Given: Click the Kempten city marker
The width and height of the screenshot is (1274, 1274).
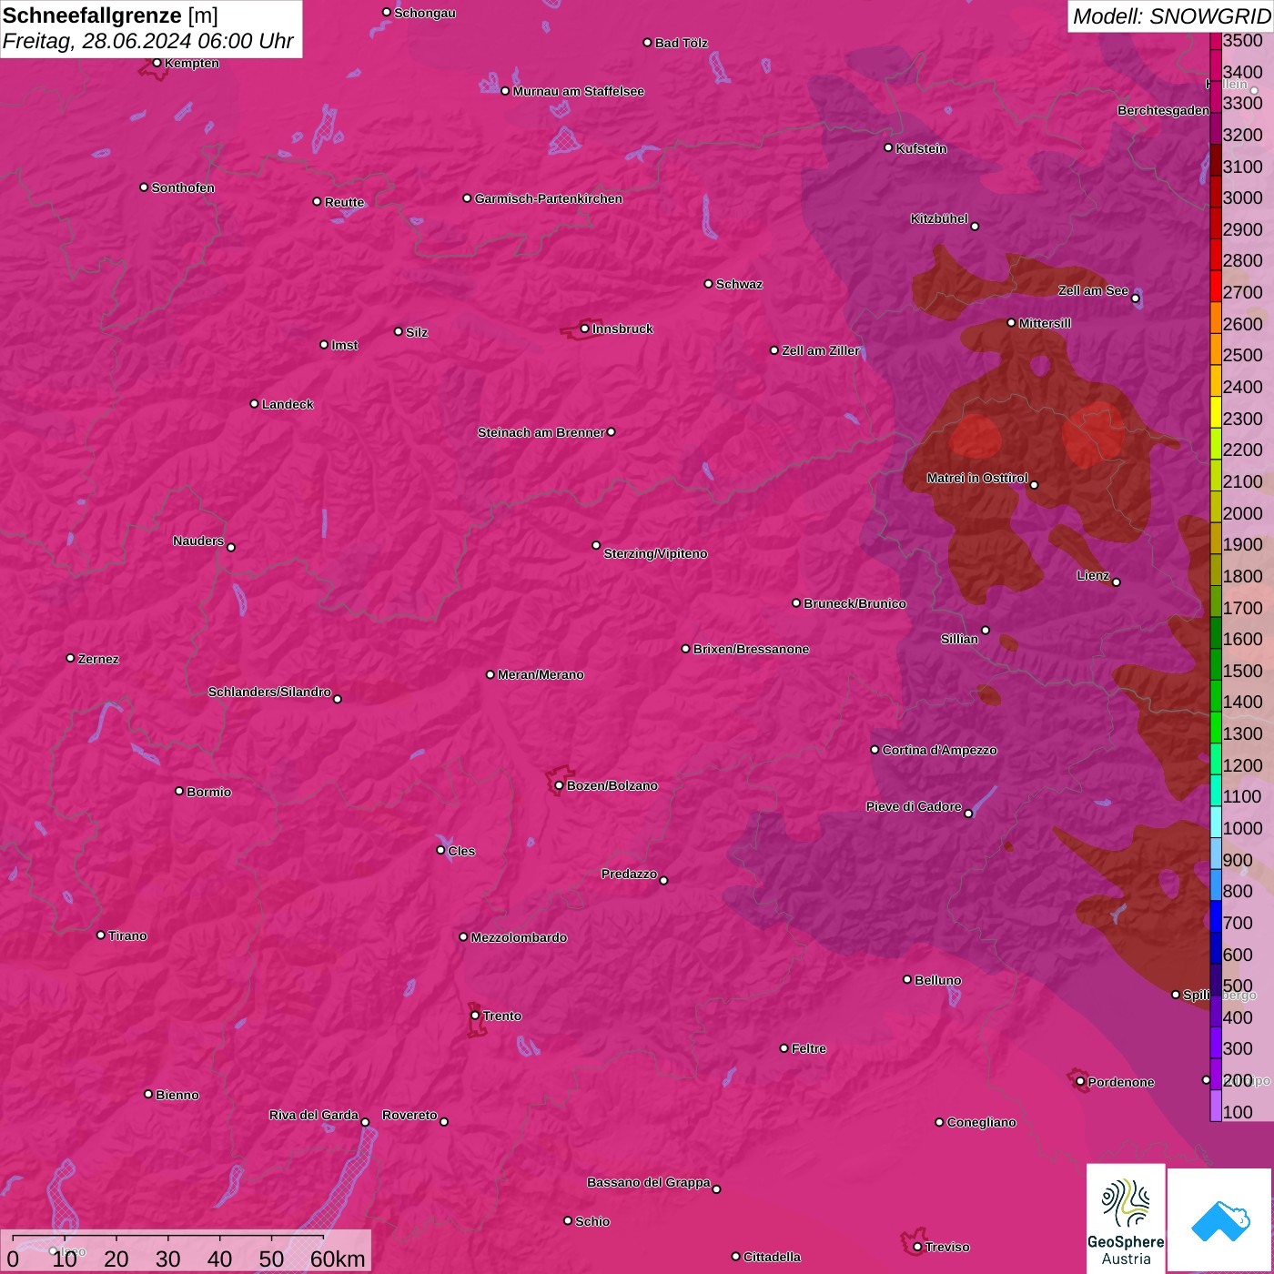Looking at the screenshot, I should 157,63.
